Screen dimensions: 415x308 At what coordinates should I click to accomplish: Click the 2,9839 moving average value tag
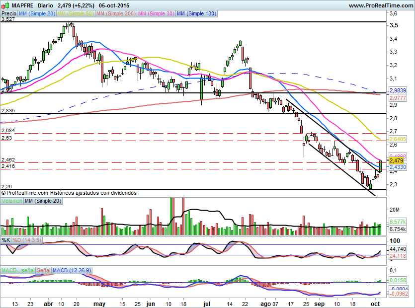(398, 90)
